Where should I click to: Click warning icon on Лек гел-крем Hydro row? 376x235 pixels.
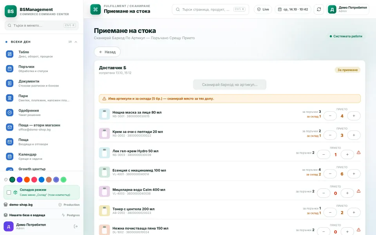coord(358,152)
